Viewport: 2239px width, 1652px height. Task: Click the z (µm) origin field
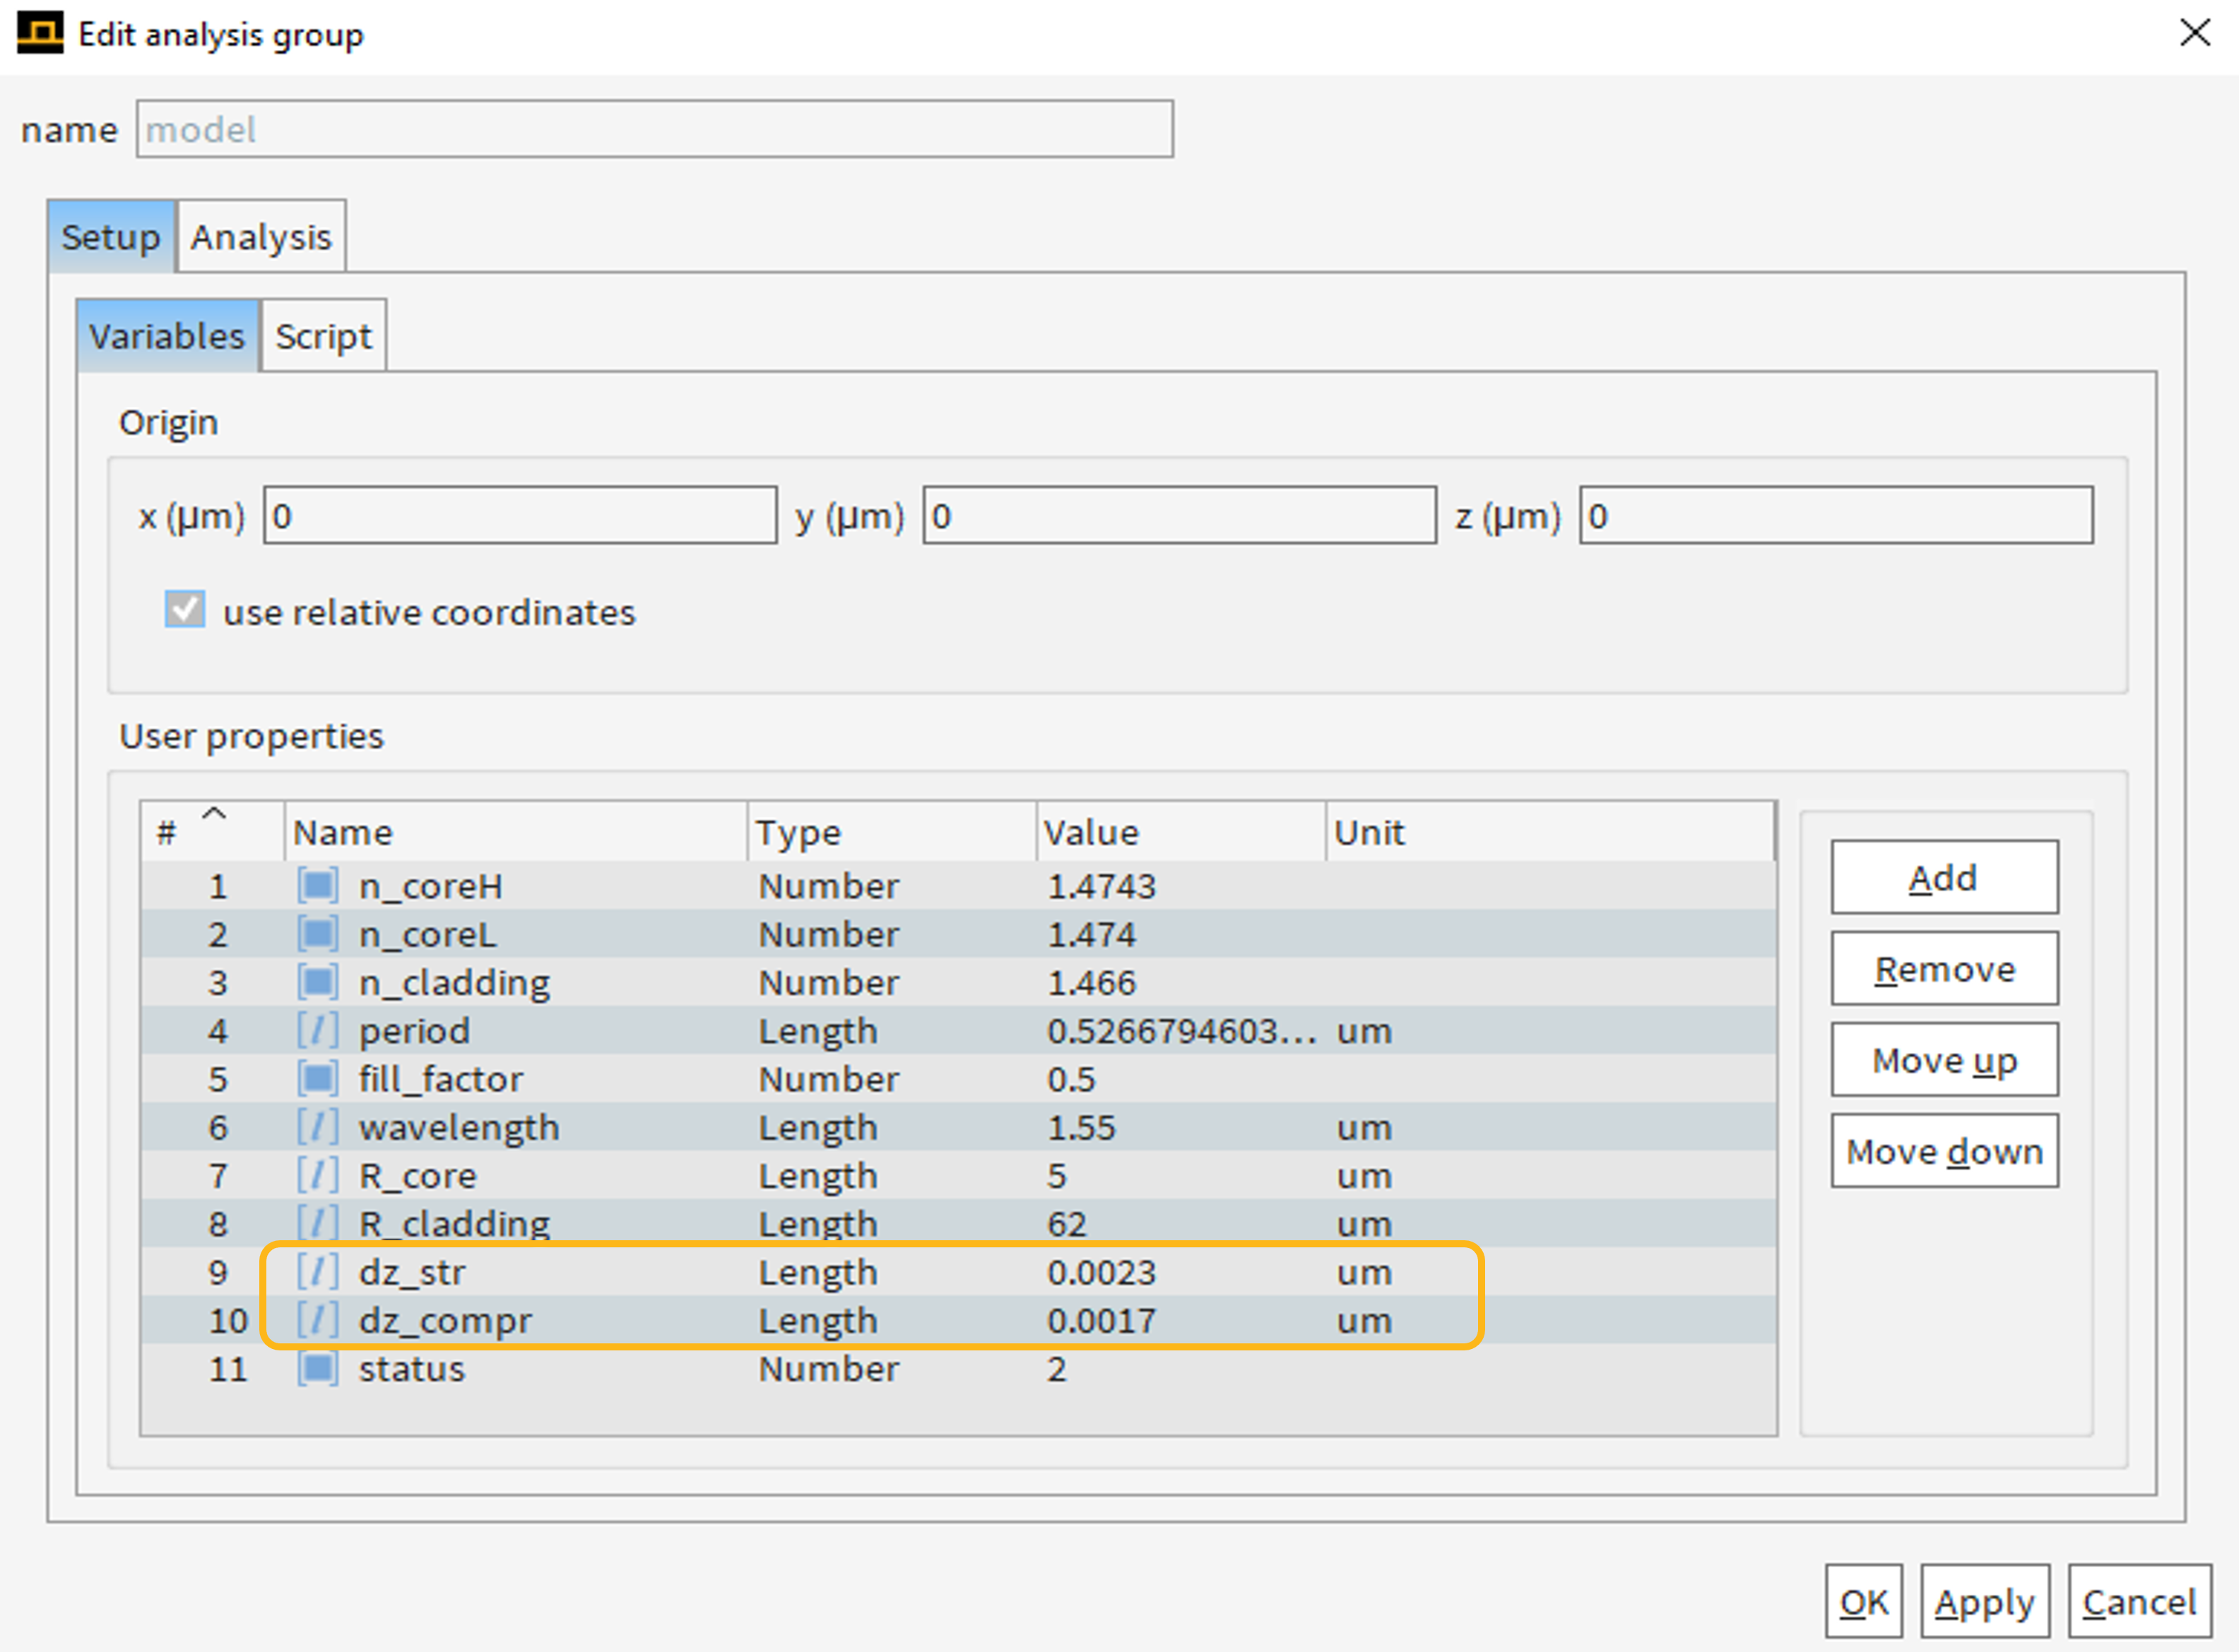(x=1836, y=516)
